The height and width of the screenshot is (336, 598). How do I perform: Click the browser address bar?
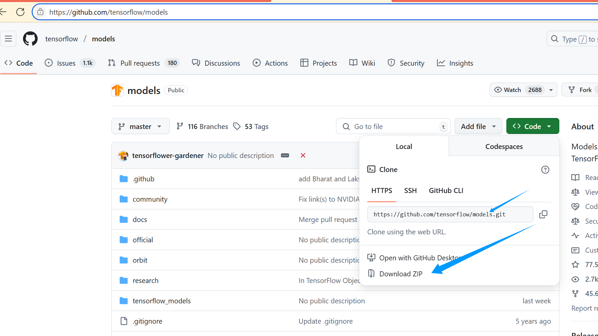(x=315, y=12)
